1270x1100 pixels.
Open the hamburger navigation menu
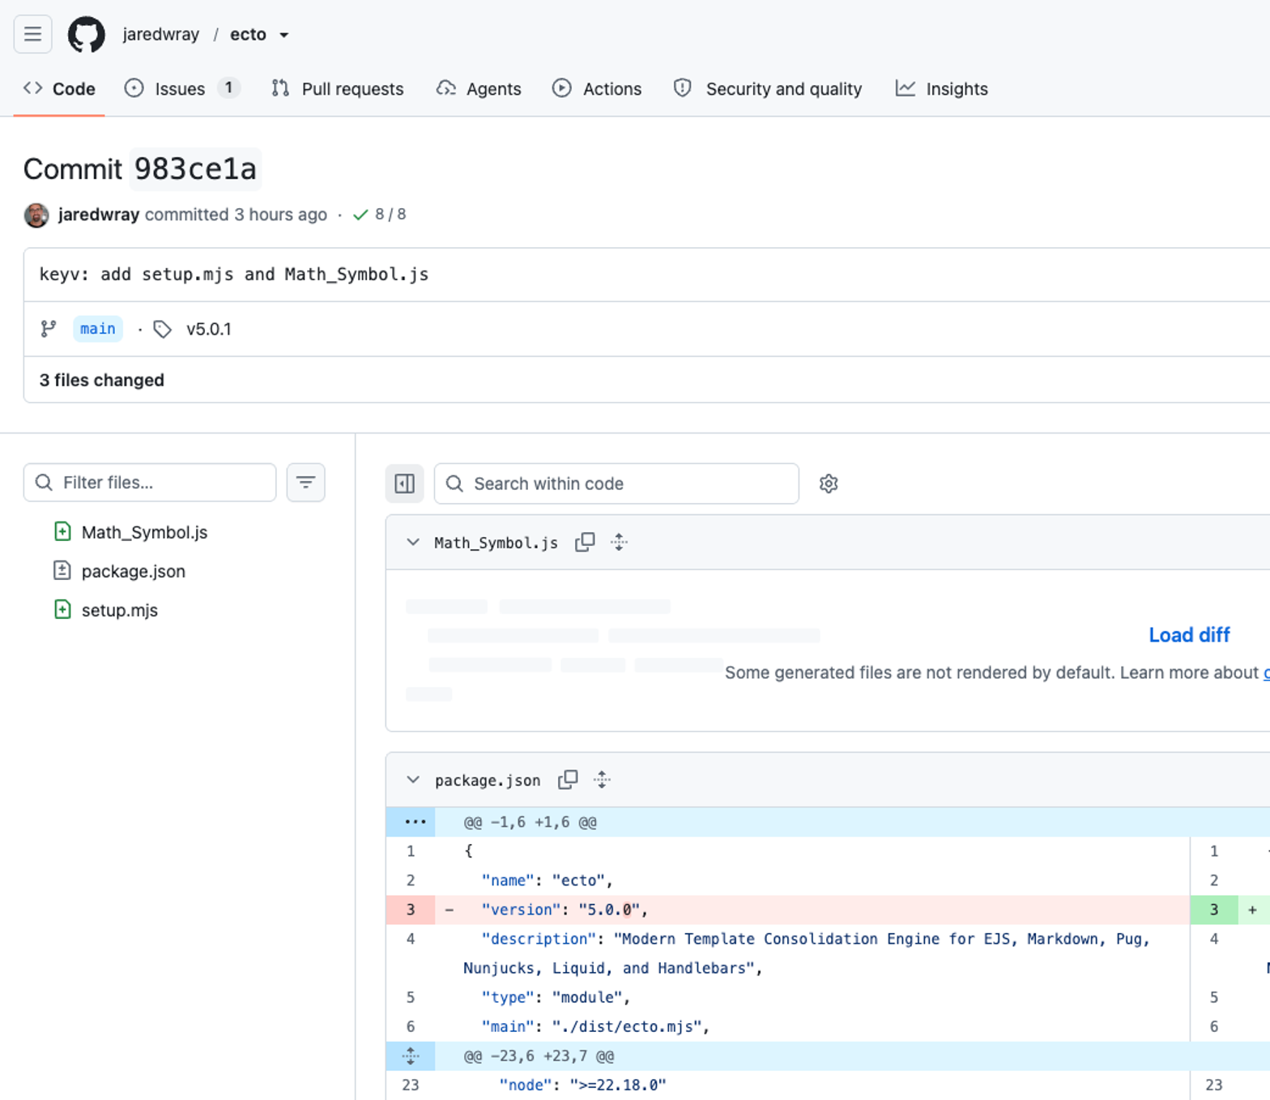coord(32,34)
